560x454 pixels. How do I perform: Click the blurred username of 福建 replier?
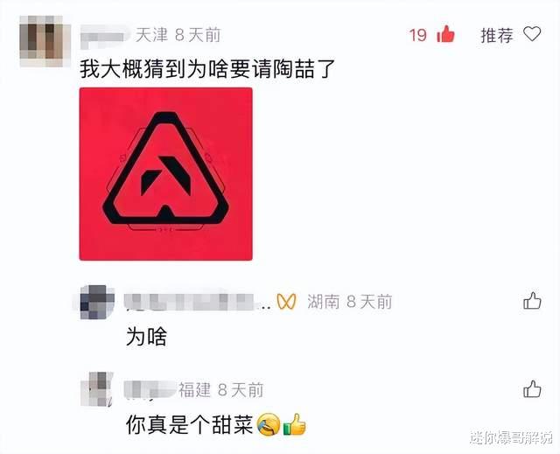tap(150, 389)
